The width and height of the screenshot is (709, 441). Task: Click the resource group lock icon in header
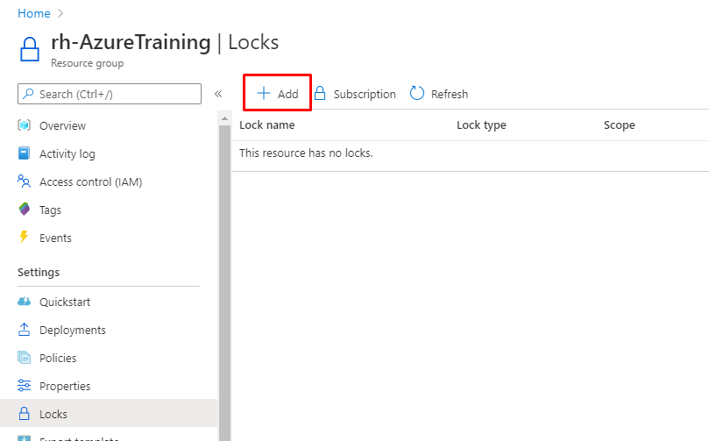pyautogui.click(x=30, y=49)
